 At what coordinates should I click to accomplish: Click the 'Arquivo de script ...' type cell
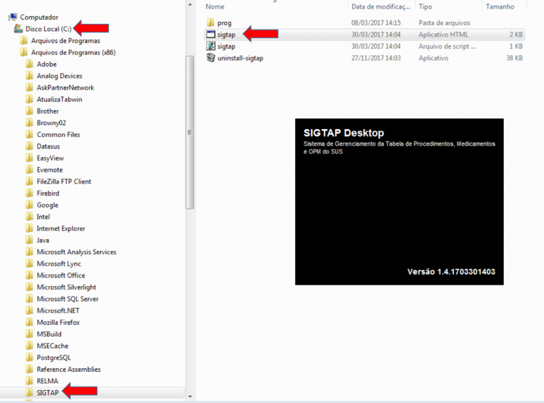[x=447, y=46]
